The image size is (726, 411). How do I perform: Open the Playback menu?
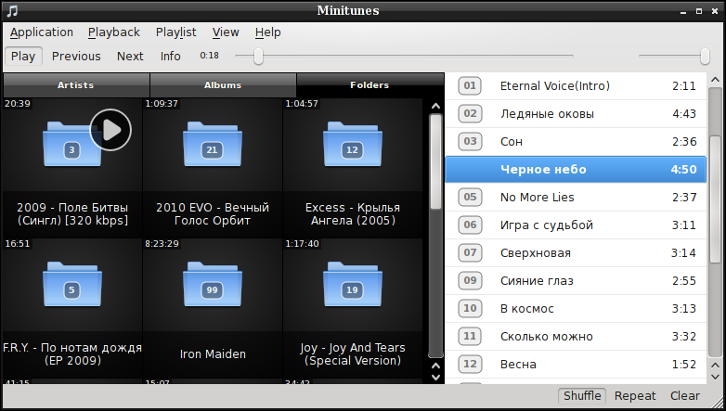click(x=114, y=32)
